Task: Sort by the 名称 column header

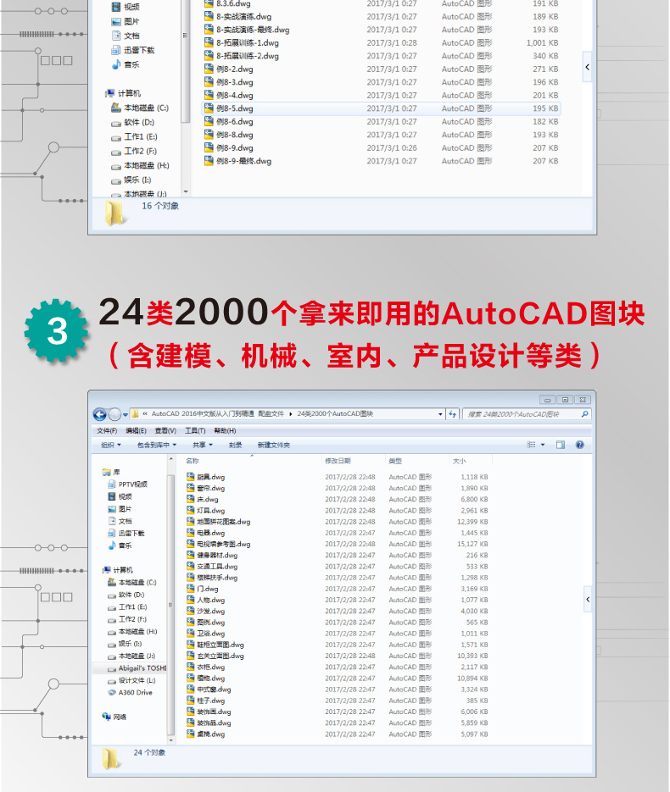Action: pos(193,461)
